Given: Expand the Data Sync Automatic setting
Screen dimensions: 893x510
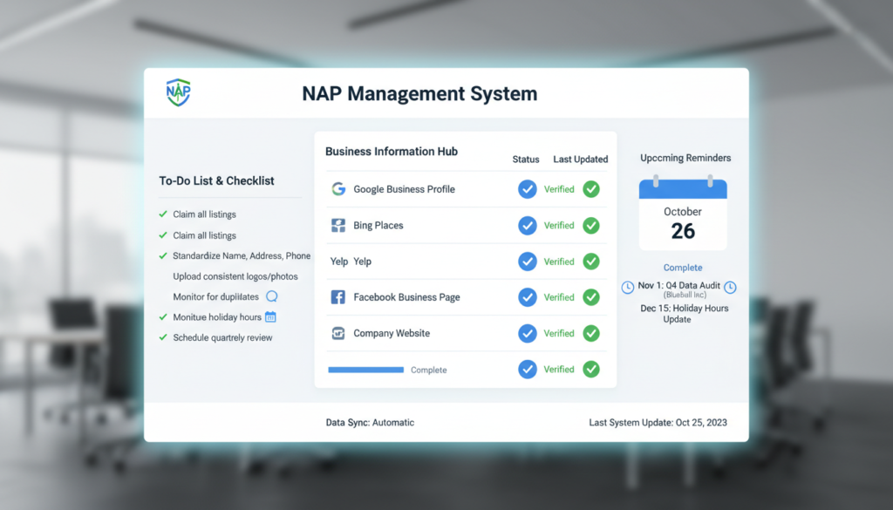Looking at the screenshot, I should point(370,422).
